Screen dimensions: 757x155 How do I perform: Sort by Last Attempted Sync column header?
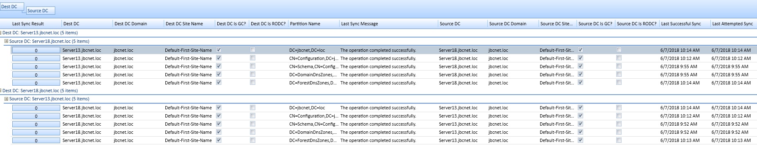click(733, 24)
